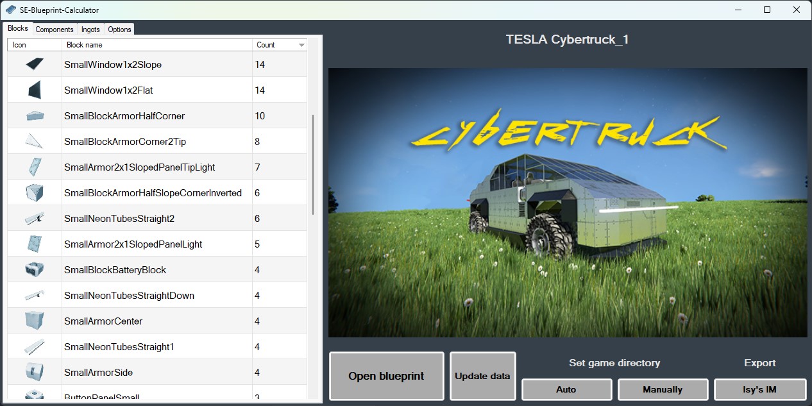Click count 8 for SmallBlockArmorCorner2Tip

point(257,142)
